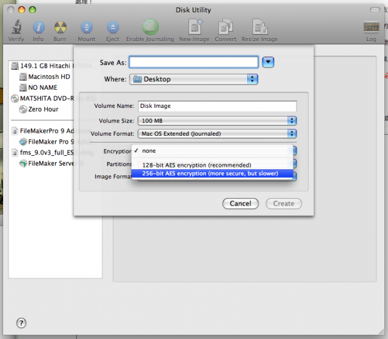
Task: Open the Where Desktop location dropdown
Action: click(x=193, y=79)
